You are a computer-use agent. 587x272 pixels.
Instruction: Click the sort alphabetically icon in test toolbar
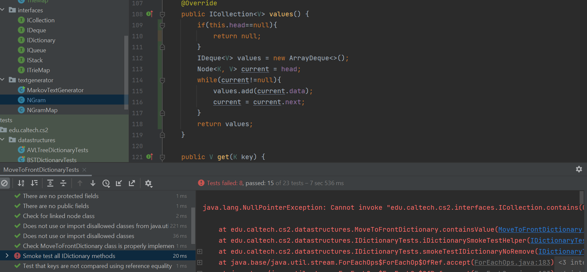tap(21, 183)
